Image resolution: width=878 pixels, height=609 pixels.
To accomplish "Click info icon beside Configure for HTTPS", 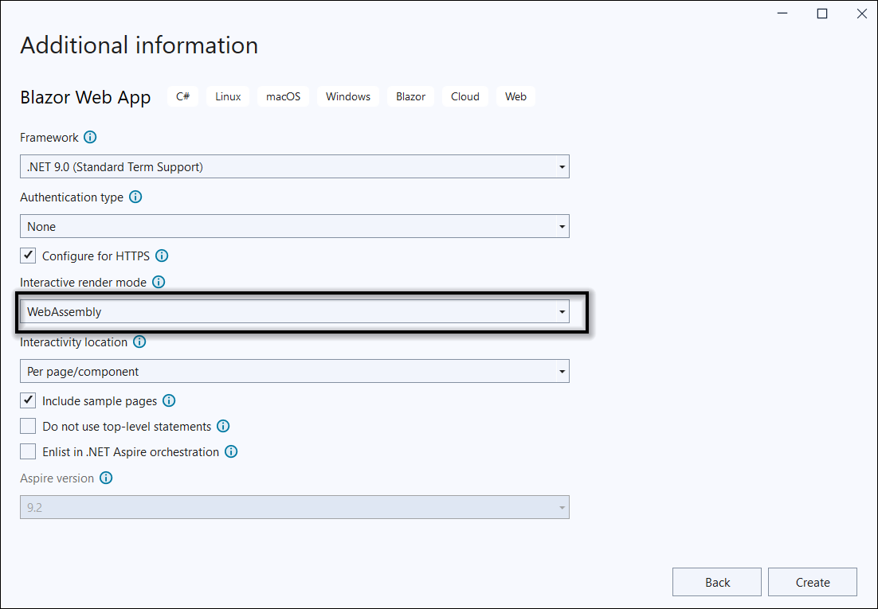I will (162, 256).
